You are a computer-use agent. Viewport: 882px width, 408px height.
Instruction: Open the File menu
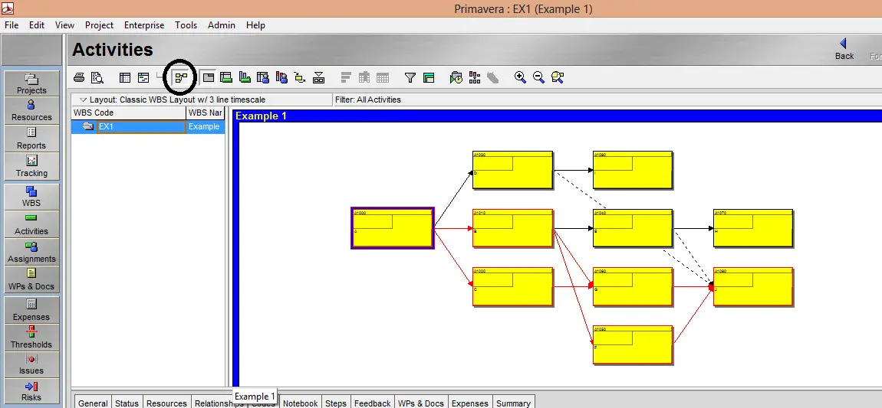point(12,25)
